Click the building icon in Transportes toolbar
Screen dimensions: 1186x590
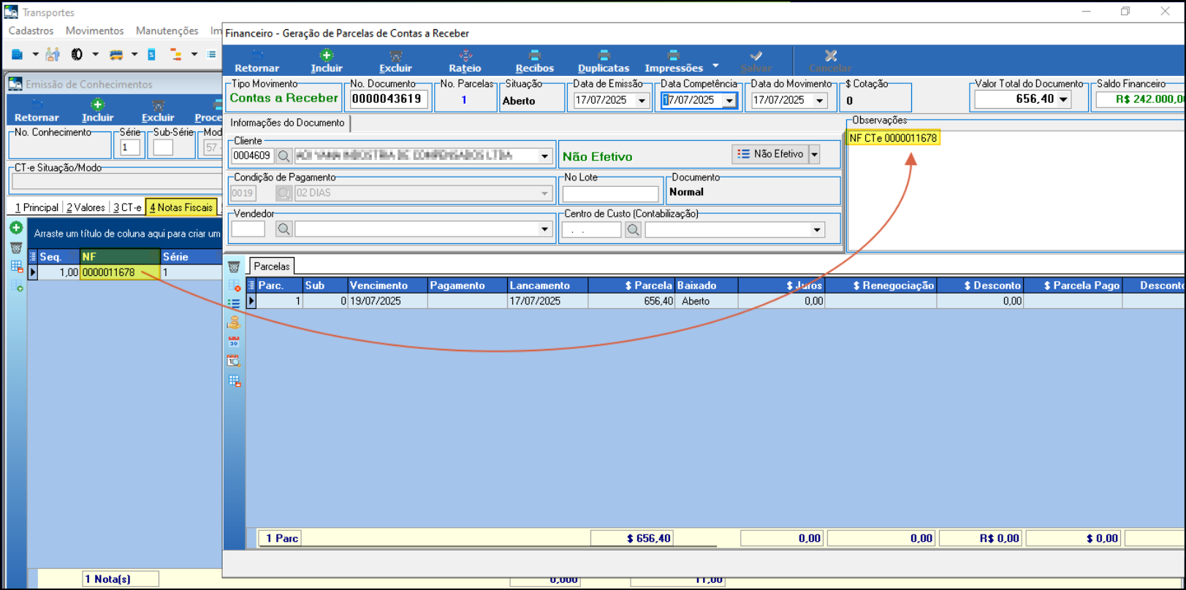click(x=18, y=54)
